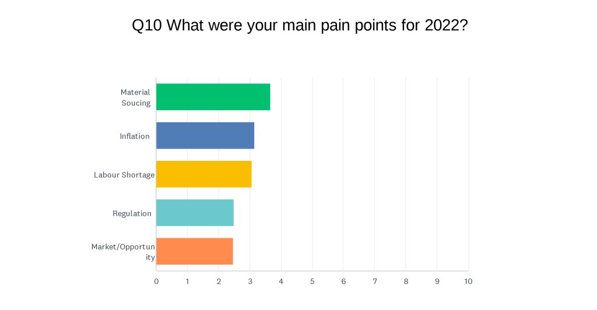Click the 7 tick on x-axis

[x=375, y=281]
